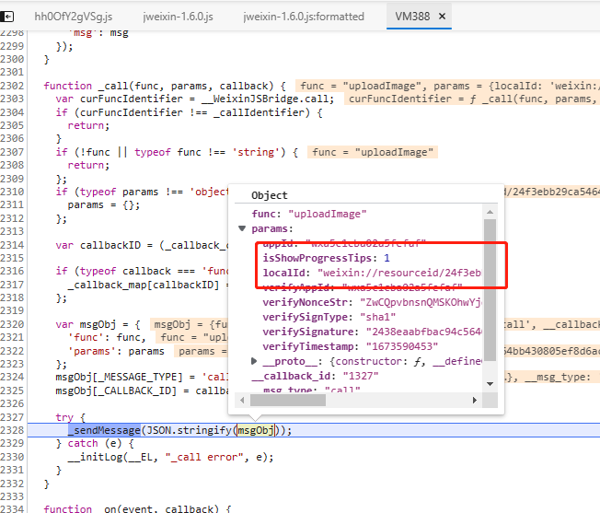600x513 pixels.
Task: Click the Object header in the popup
Action: coord(270,195)
